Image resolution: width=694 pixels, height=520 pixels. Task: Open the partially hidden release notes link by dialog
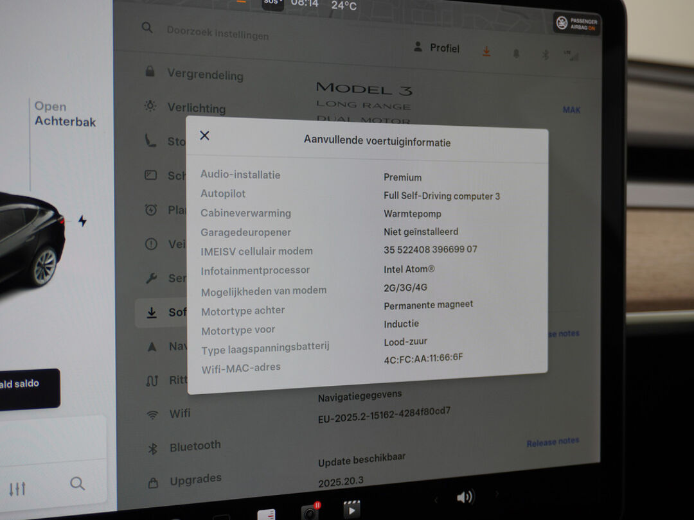click(x=564, y=333)
